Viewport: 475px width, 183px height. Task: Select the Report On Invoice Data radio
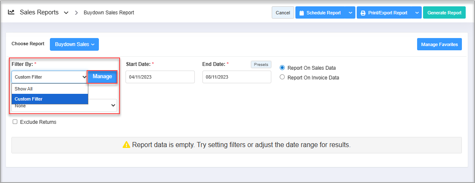(x=282, y=77)
